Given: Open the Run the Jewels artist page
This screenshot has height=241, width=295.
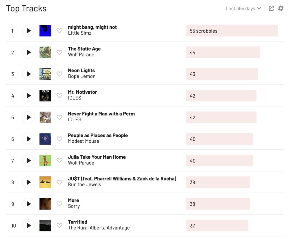Looking at the screenshot, I should pos(84,184).
